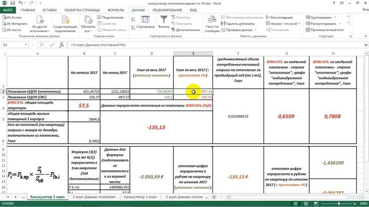Open Подключения in ribbon
Viewport: 369px width, 207px height.
[110, 18]
